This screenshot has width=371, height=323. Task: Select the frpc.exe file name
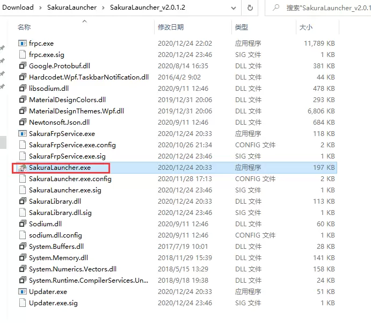point(41,44)
